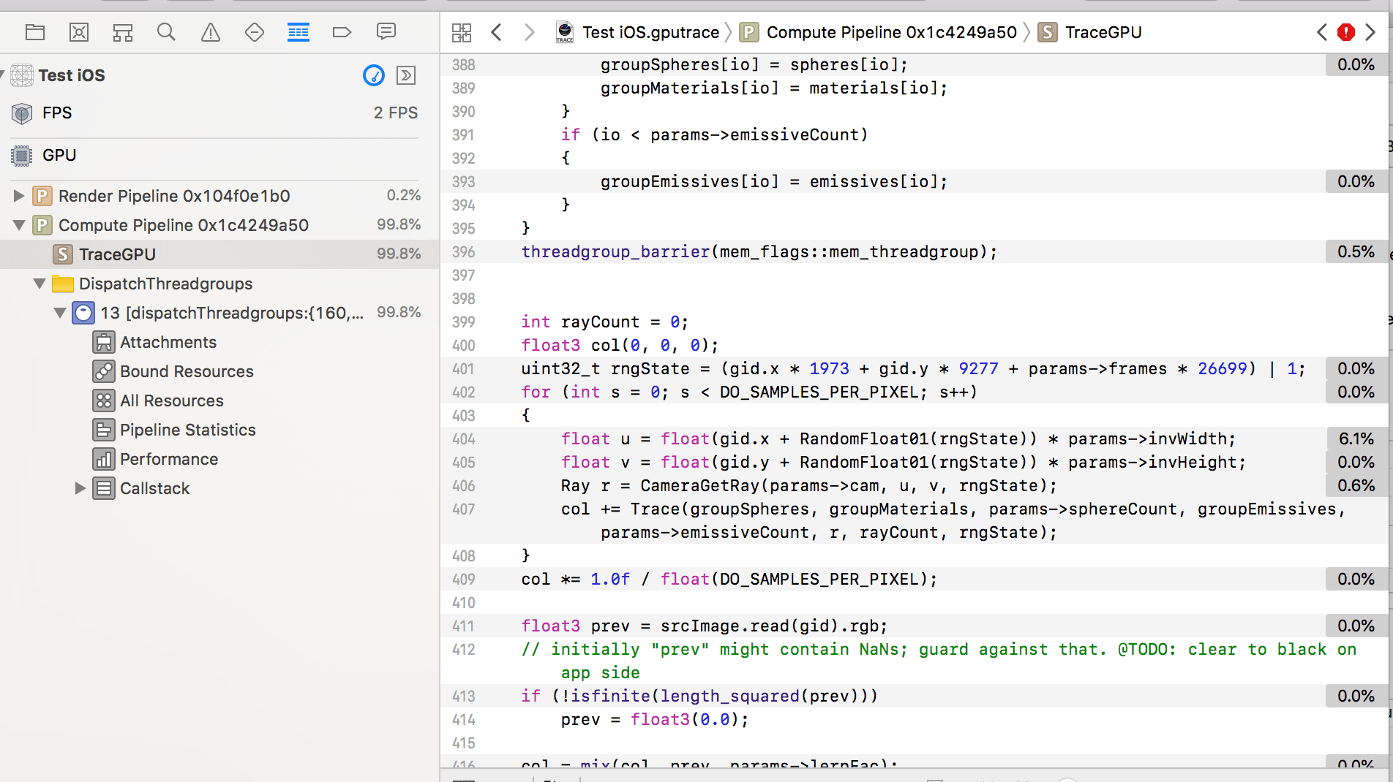Click the red error indicator icon
The image size is (1393, 782).
tap(1346, 32)
